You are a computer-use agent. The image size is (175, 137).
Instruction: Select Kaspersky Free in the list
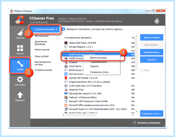coord(76,90)
